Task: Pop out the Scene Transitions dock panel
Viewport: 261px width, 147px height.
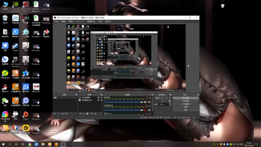Action: [x=170, y=95]
